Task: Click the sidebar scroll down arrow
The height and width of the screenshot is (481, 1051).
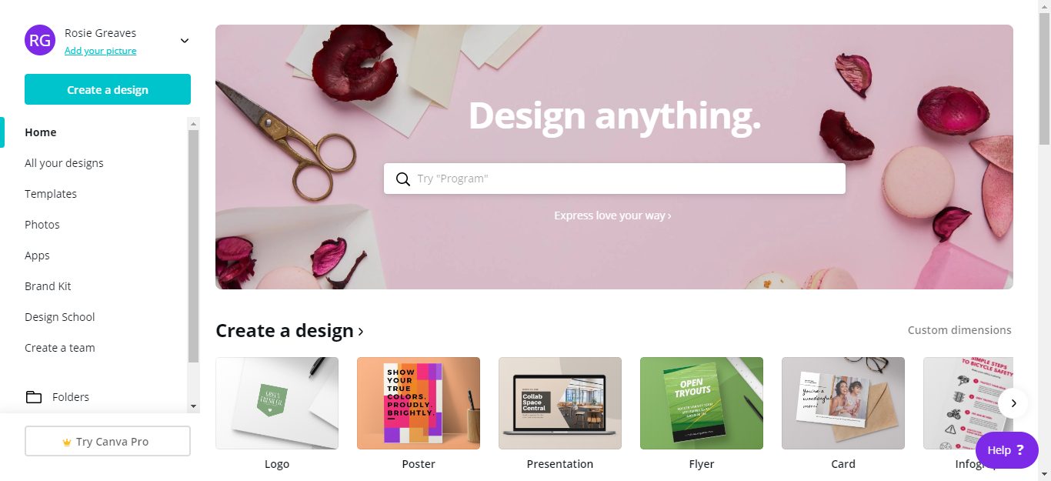Action: click(x=193, y=406)
